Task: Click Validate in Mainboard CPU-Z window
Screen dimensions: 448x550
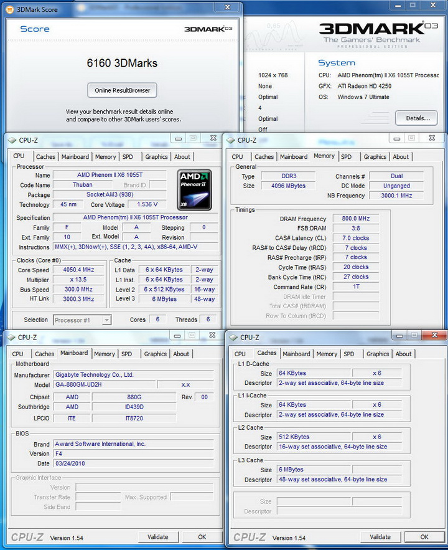Action: click(158, 537)
